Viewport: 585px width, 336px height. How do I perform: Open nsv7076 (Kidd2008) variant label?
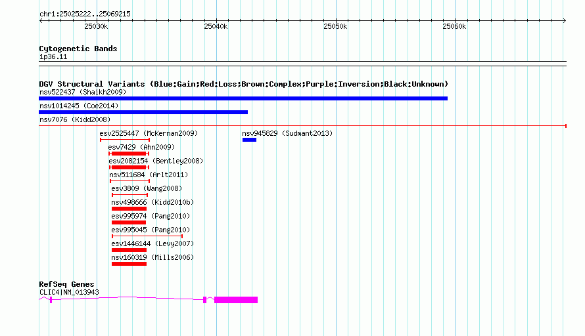75,119
